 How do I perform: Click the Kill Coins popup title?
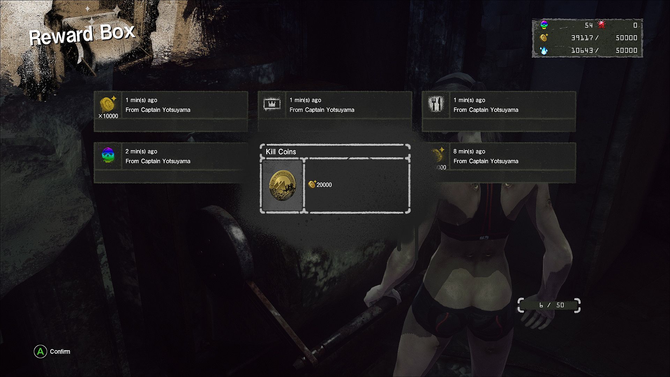coord(281,152)
